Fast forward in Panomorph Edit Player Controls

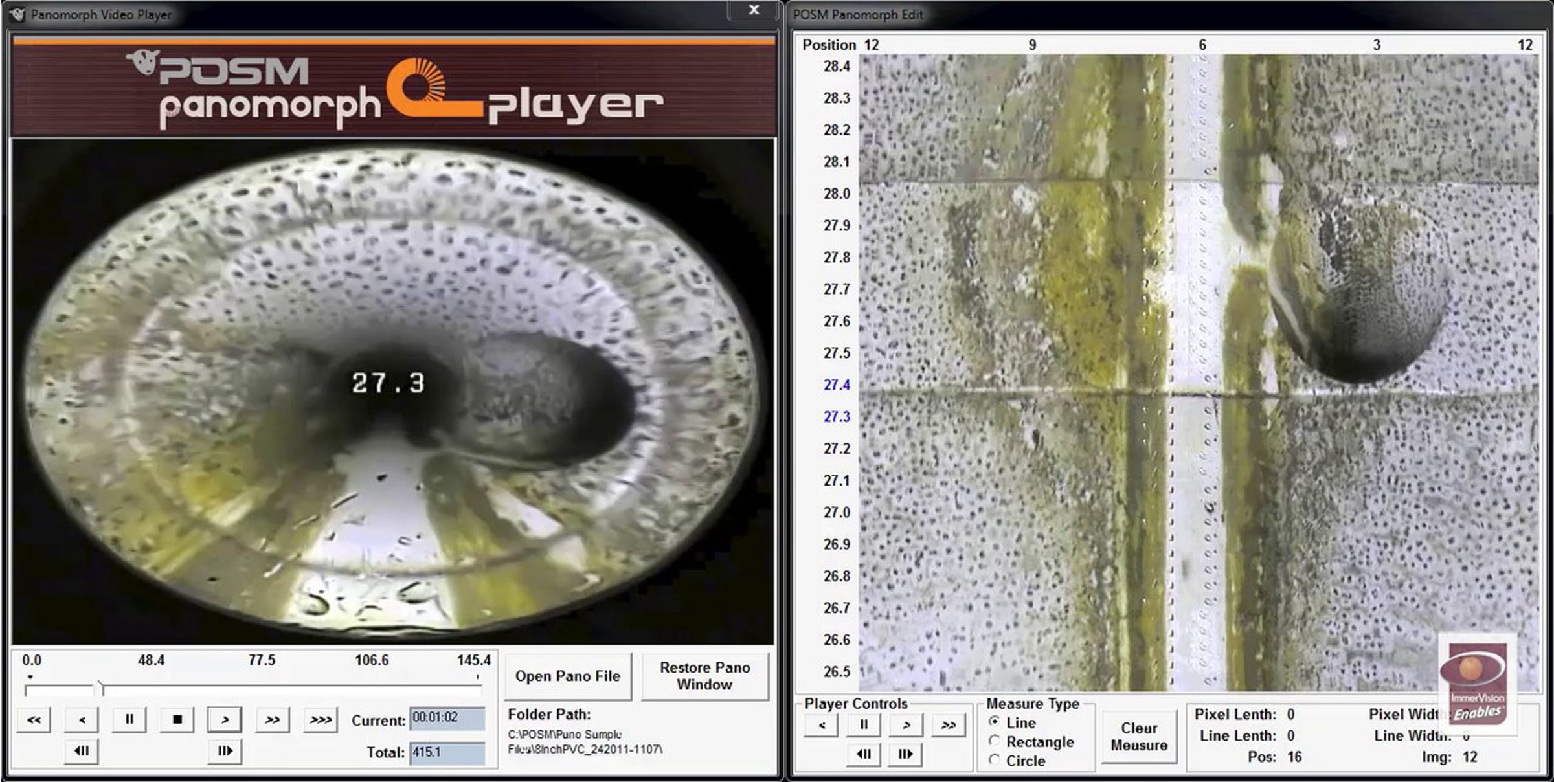949,725
